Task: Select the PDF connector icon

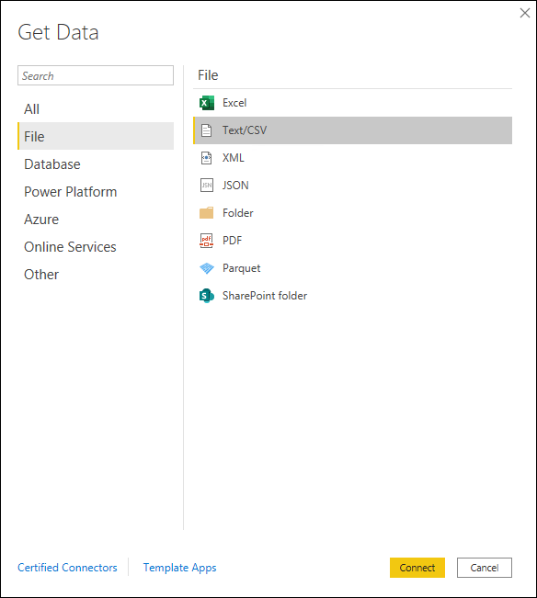Action: [x=207, y=241]
